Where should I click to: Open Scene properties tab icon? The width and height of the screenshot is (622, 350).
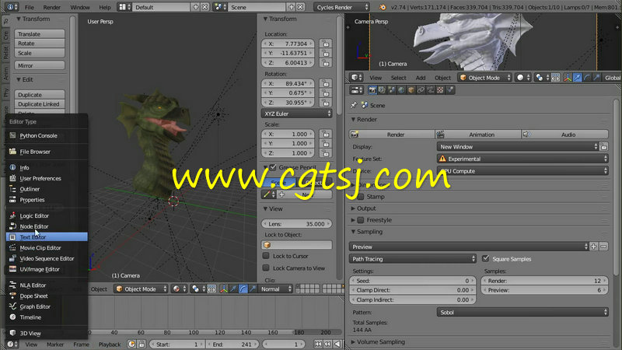click(x=392, y=90)
